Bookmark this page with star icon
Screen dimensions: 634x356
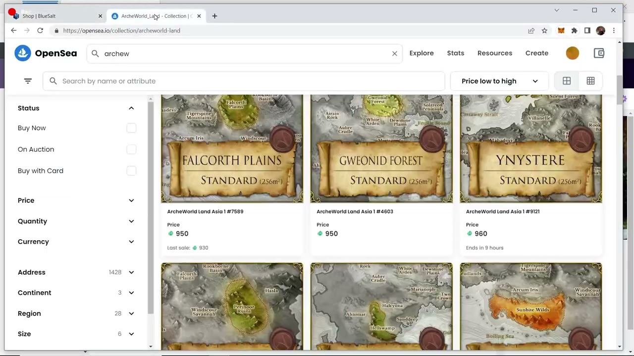(x=544, y=31)
